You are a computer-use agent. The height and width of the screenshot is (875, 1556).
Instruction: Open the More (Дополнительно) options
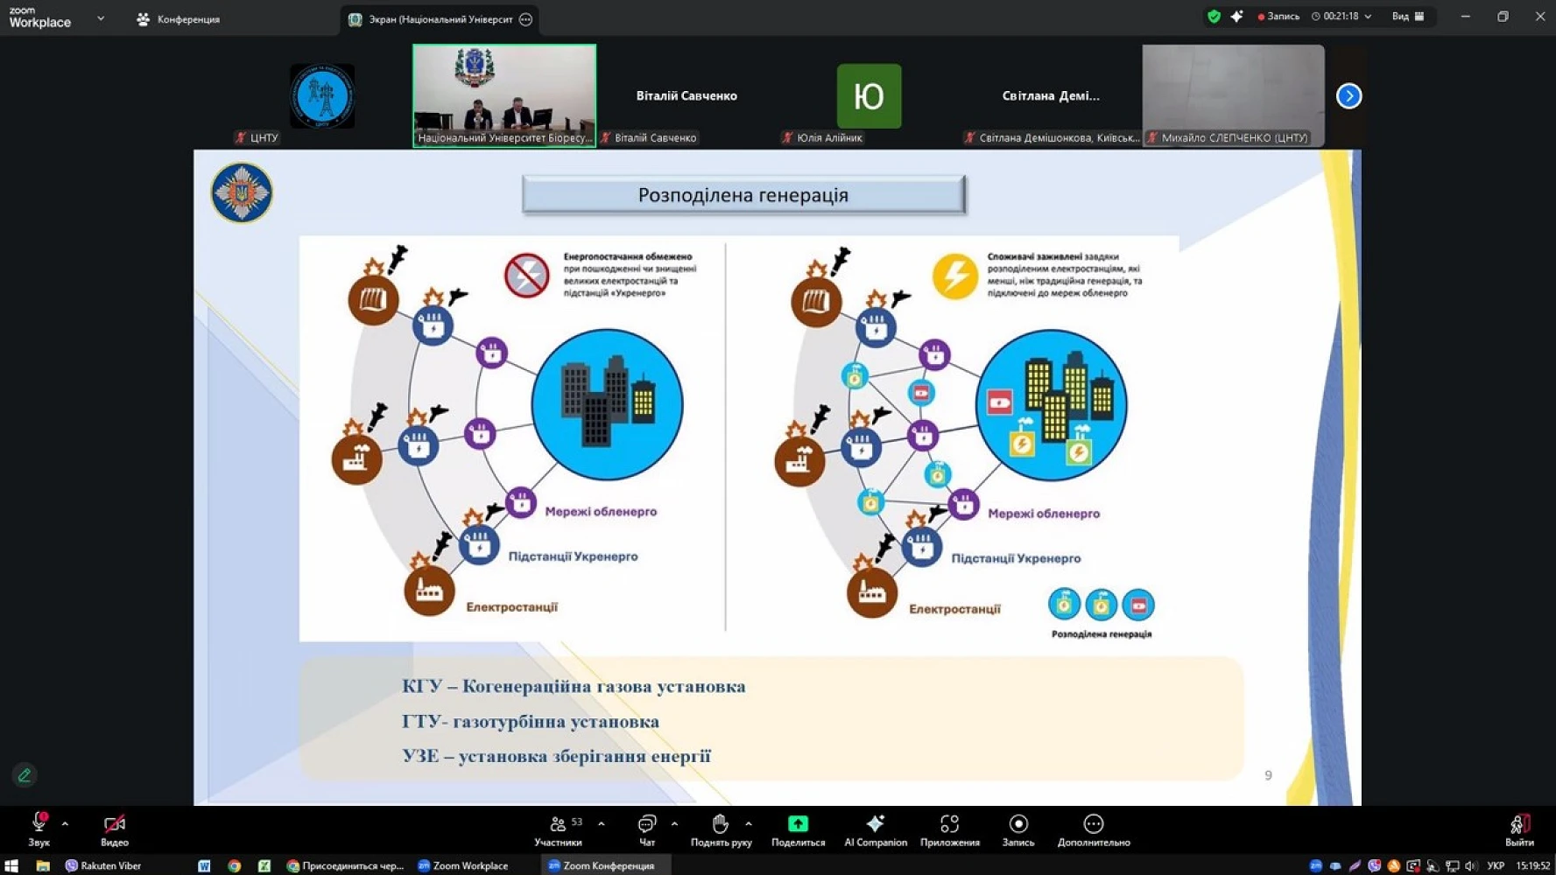pos(1093,829)
